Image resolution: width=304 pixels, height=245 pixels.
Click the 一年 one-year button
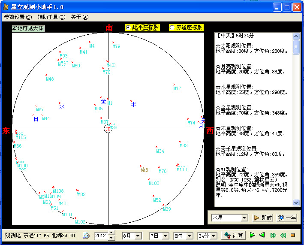point(287,218)
